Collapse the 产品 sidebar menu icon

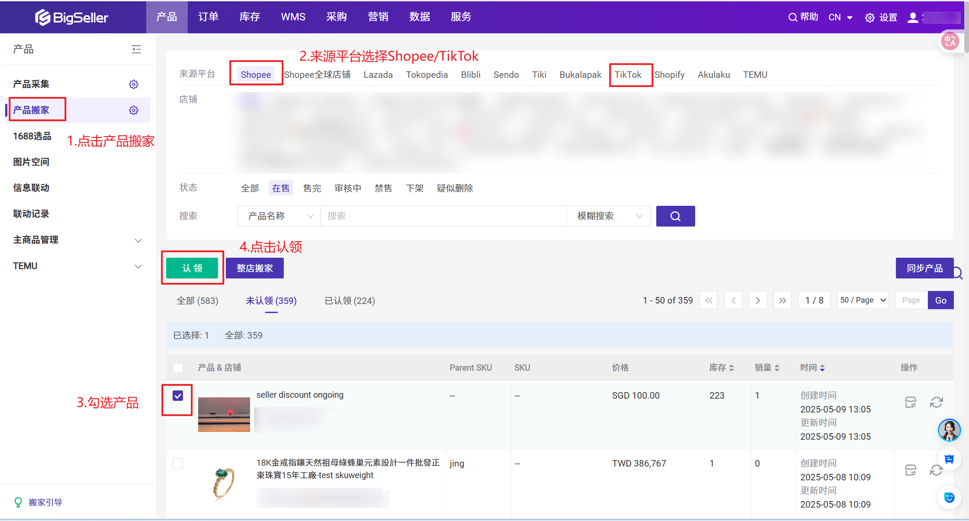coord(136,49)
